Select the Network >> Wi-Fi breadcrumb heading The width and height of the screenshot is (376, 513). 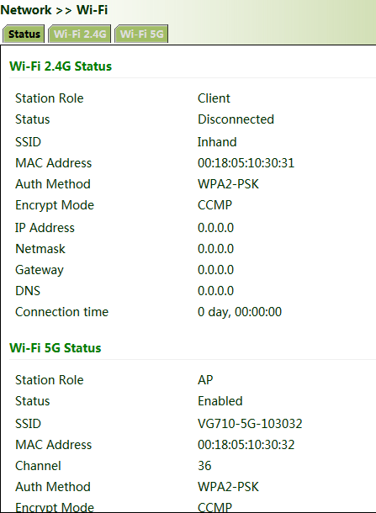point(54,10)
